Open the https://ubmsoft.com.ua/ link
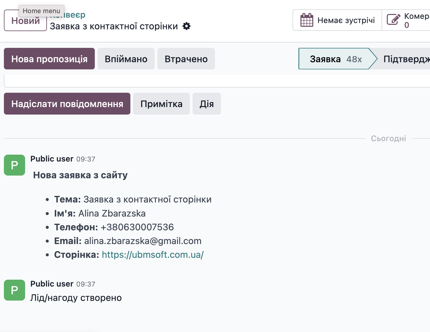This screenshot has width=430, height=332. 153,255
